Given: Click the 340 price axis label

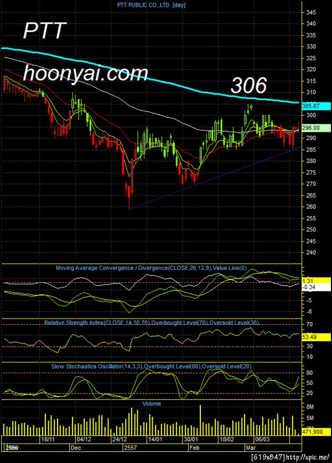Looking at the screenshot, I should tap(311, 24).
